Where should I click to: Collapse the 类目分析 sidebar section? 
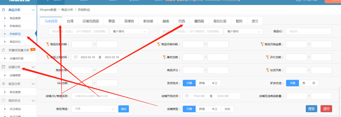[x=33, y=84]
